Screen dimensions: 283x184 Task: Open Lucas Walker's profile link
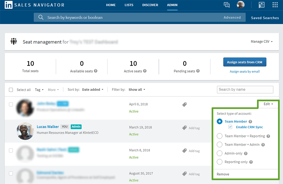tap(48, 127)
